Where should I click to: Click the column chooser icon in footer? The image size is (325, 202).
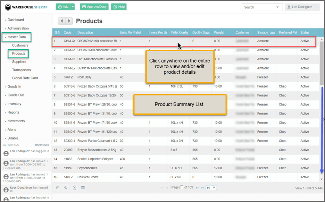coord(83,187)
